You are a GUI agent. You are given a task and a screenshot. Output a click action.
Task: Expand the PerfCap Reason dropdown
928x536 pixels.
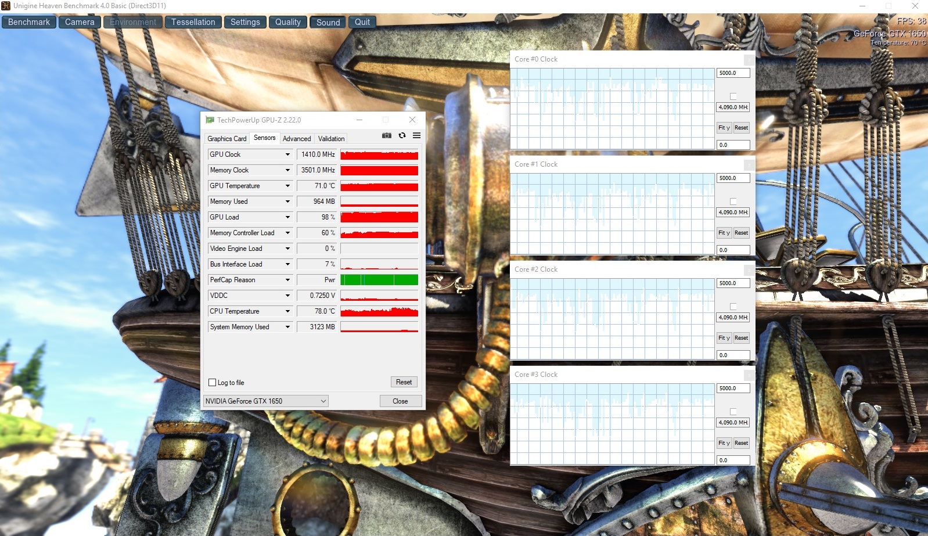[x=287, y=280]
